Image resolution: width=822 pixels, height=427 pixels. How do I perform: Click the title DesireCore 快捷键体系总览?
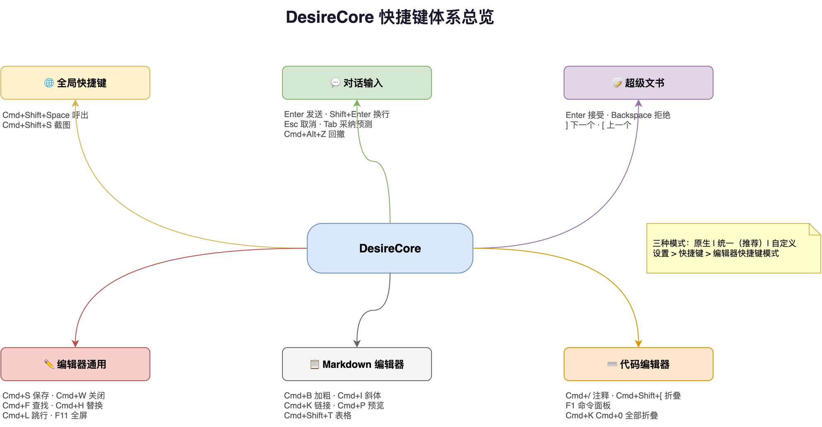coord(390,17)
